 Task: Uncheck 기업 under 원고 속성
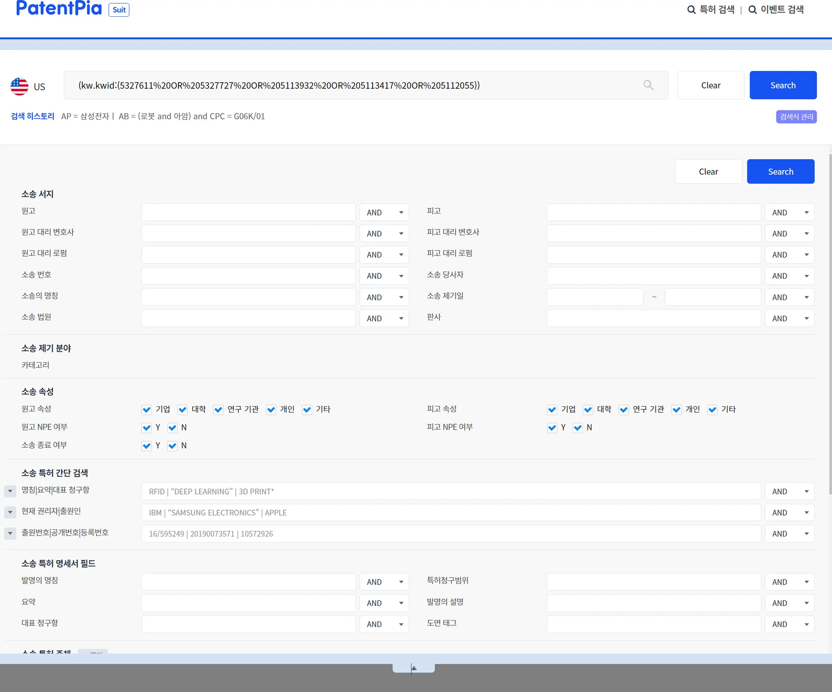click(147, 409)
